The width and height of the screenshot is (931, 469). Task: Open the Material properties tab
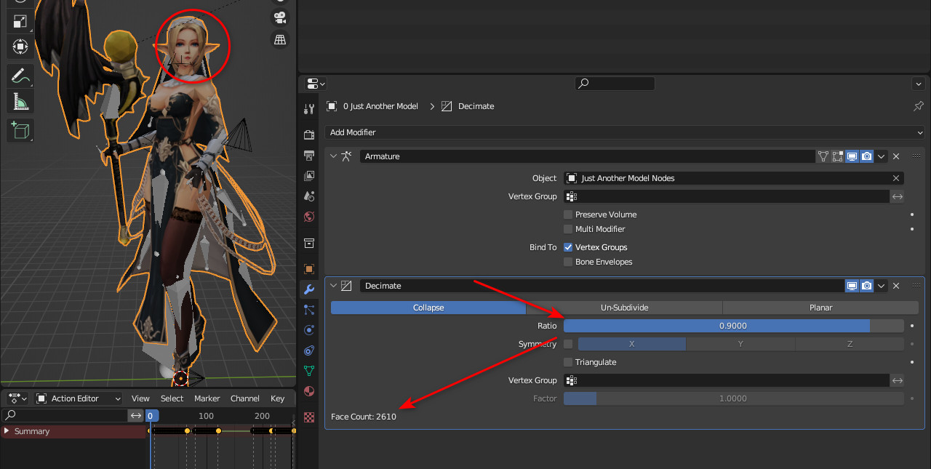click(309, 391)
